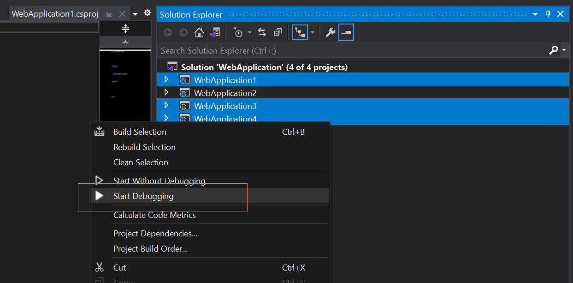
Task: Toggle the Preview Selected Items icon
Action: pyautogui.click(x=346, y=32)
